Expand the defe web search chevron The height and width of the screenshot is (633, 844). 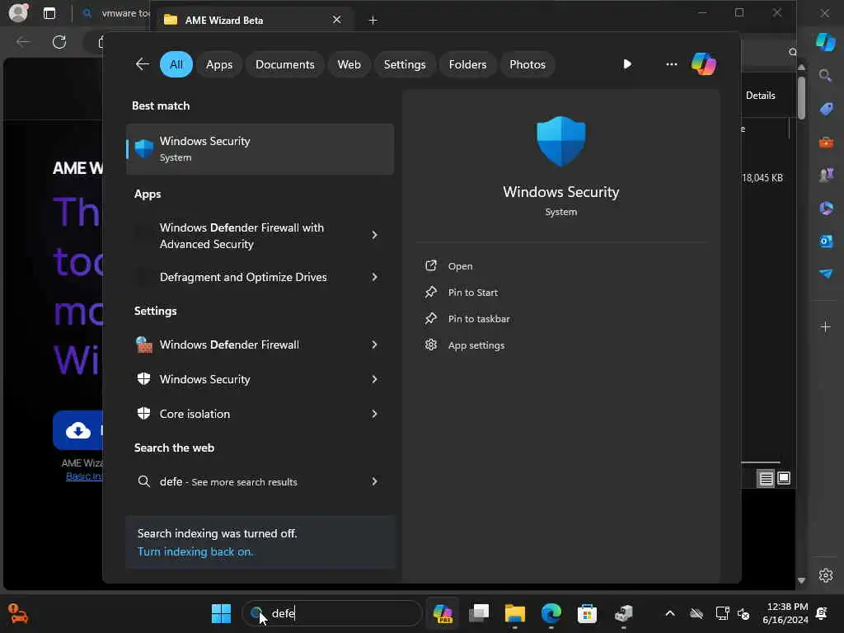(375, 481)
